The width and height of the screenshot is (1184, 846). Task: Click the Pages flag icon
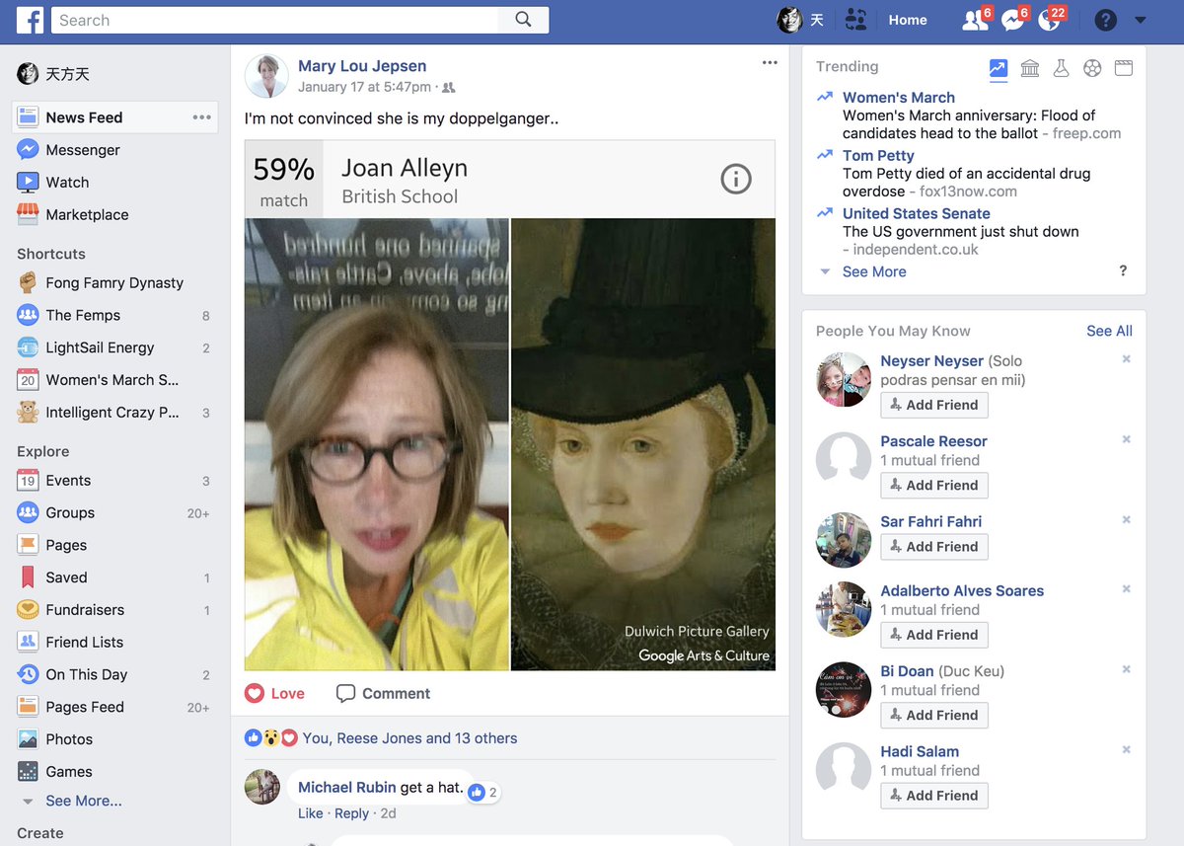[28, 546]
